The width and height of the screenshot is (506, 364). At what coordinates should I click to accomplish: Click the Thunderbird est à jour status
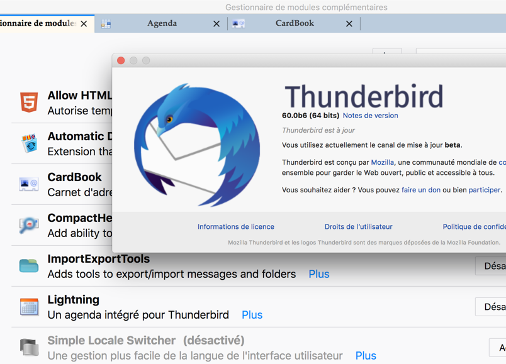pyautogui.click(x=318, y=130)
